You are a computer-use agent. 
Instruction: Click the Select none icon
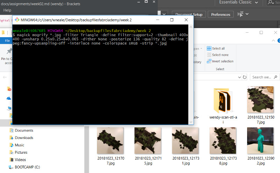209,55
